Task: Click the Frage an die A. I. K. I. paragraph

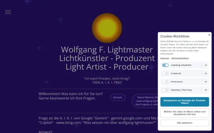Action: click(98, 120)
